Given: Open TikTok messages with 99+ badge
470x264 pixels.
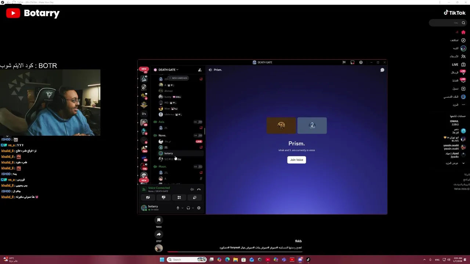Looking at the screenshot, I should [x=463, y=72].
